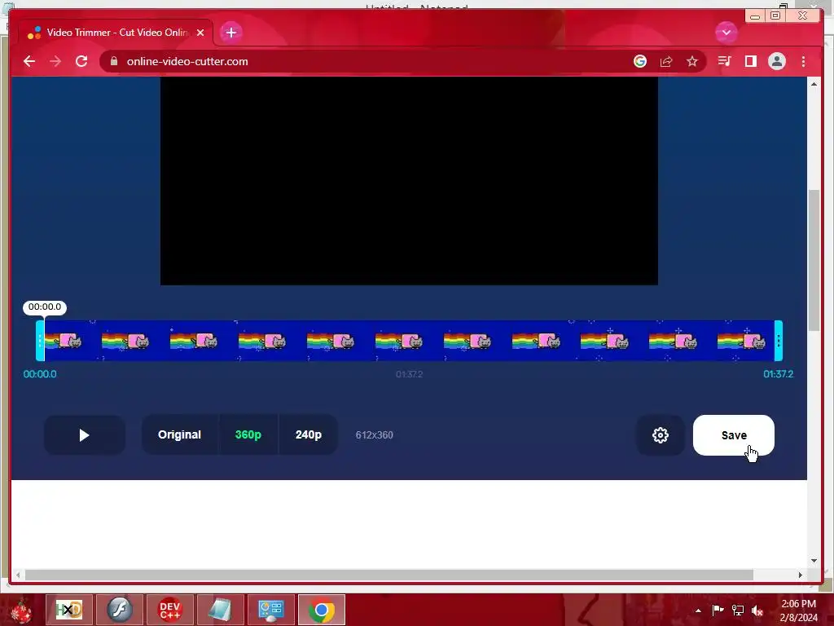
Task: Open the media controls icon
Action: pyautogui.click(x=724, y=61)
